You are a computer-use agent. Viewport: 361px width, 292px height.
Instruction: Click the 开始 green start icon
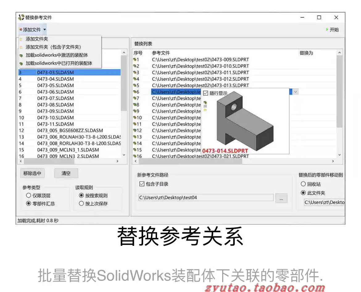327,30
